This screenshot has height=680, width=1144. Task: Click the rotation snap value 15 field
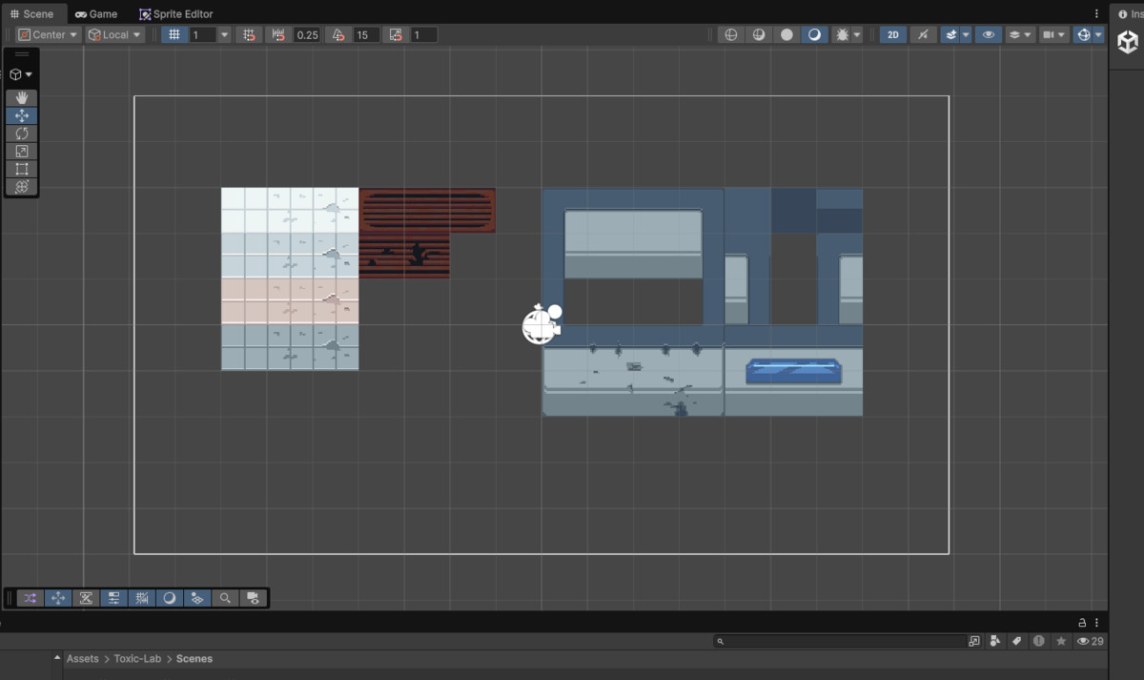[x=366, y=34]
